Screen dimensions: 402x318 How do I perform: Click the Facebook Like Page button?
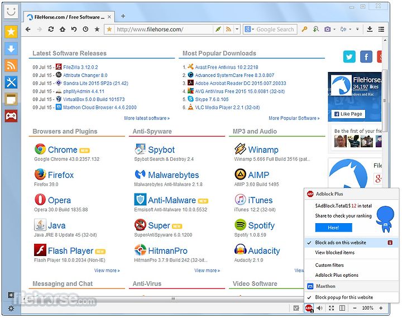pyautogui.click(x=348, y=114)
